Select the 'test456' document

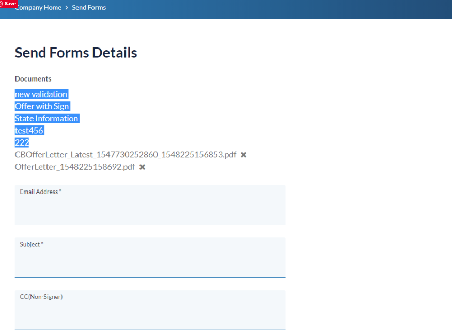[x=29, y=131]
